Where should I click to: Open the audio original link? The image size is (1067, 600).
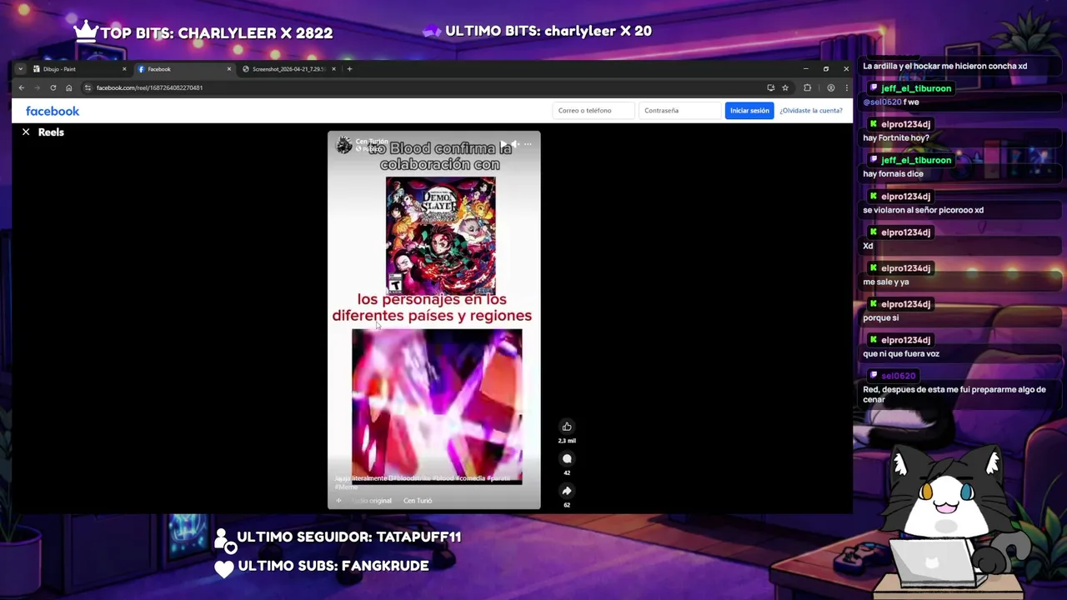(372, 501)
